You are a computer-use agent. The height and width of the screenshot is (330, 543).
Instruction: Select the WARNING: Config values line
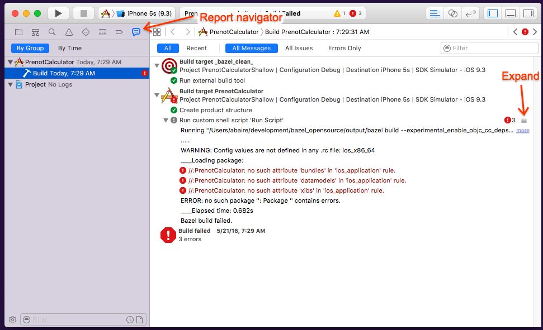pyautogui.click(x=278, y=150)
